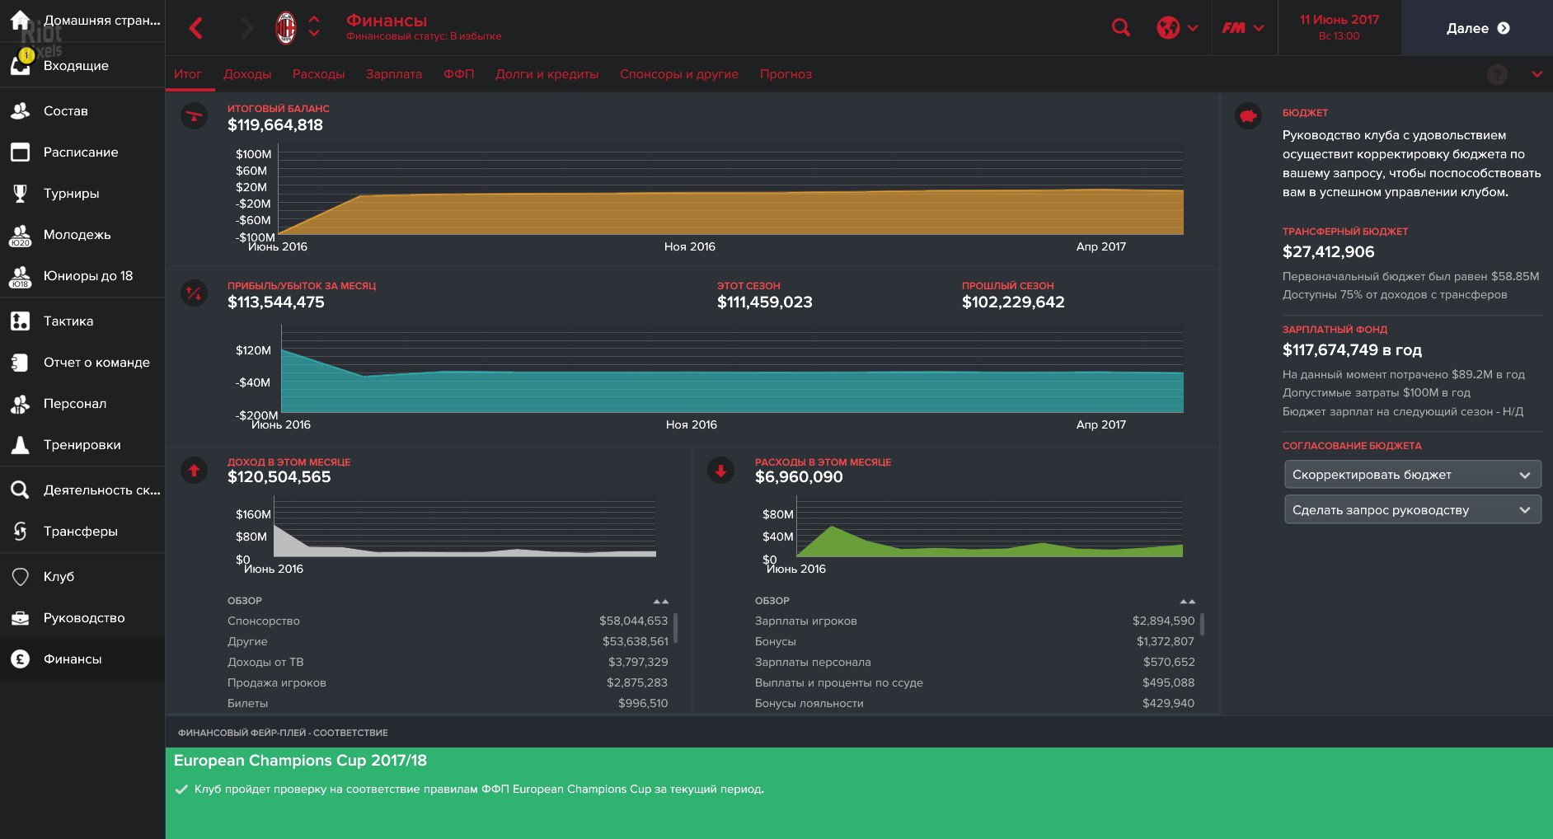Click the AC Milan club badge

coord(288,26)
